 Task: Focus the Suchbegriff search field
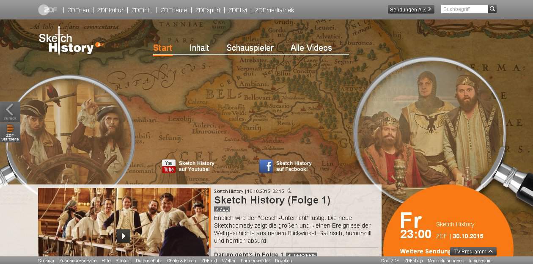coord(464,9)
